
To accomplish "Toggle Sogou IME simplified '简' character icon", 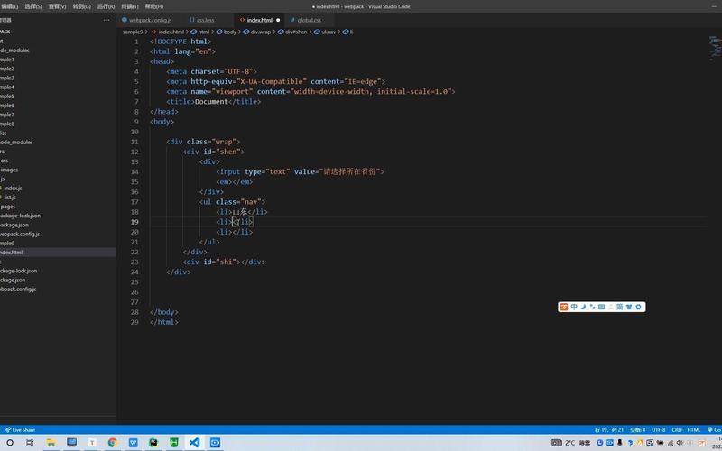I will [x=619, y=307].
